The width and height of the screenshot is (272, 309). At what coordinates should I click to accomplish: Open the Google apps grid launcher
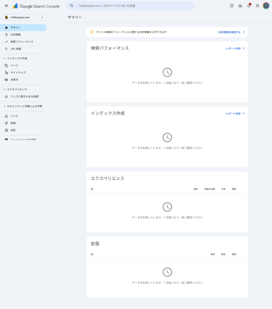coord(257,5)
